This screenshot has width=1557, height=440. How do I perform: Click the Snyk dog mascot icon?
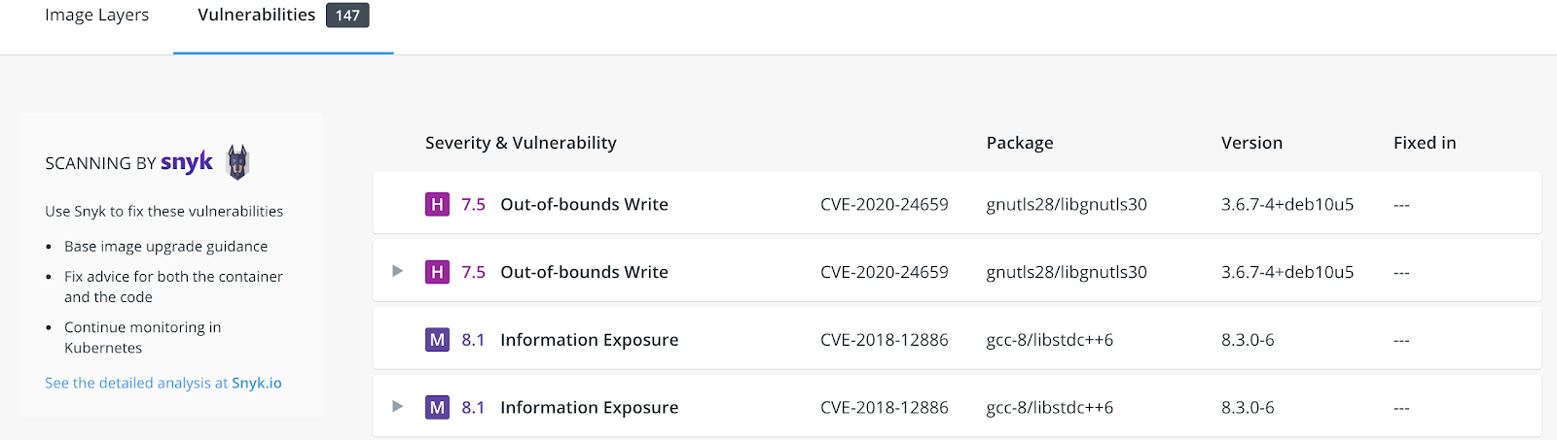point(237,162)
